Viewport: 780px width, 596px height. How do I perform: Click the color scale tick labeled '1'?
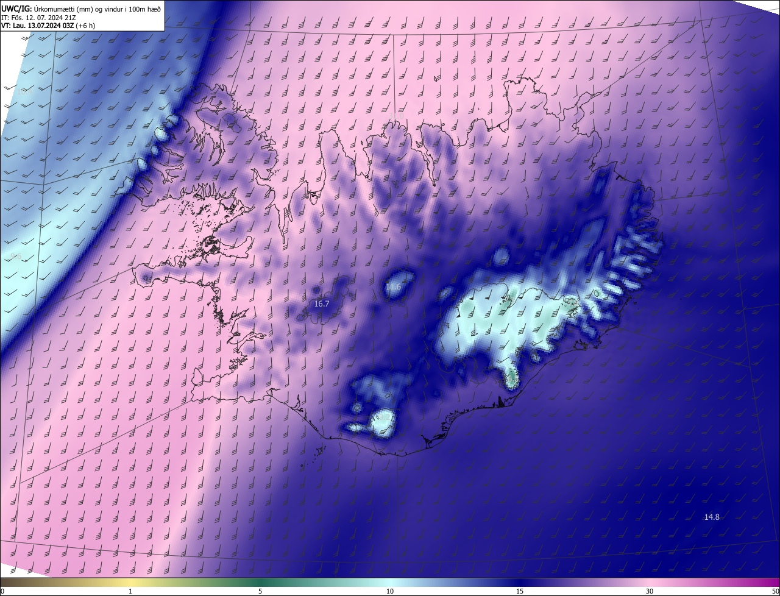coord(130,591)
